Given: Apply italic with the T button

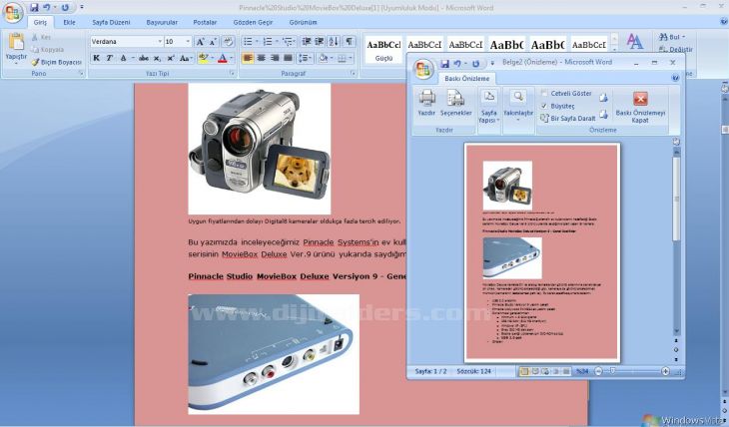Looking at the screenshot, I should (x=109, y=58).
